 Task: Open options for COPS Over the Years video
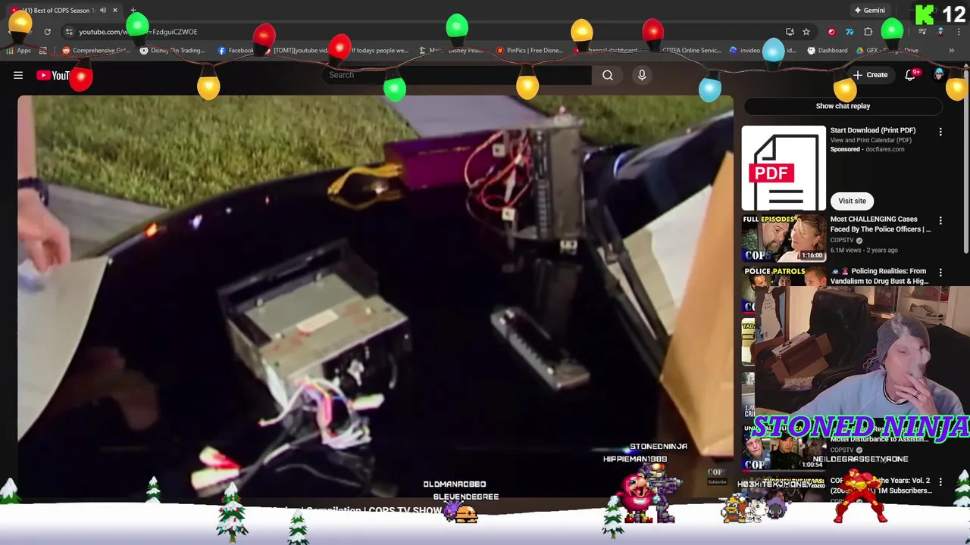tap(940, 482)
